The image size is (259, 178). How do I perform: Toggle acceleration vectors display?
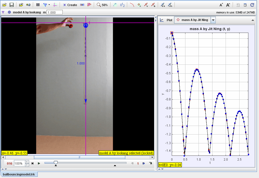[153, 5]
